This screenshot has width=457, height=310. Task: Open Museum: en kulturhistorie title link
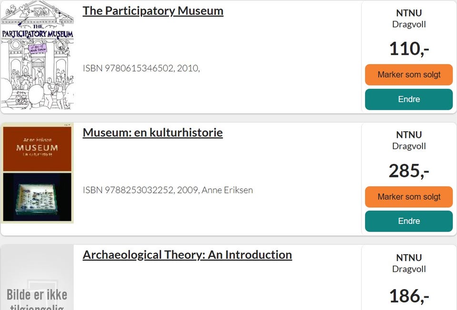[152, 133]
